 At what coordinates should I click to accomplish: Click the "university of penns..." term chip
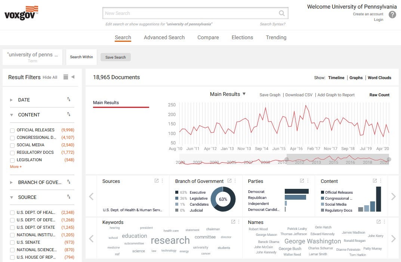click(x=33, y=57)
